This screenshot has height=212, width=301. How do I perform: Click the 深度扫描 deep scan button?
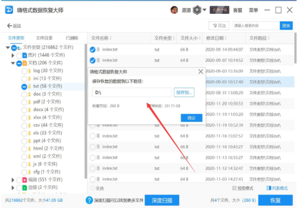point(163,200)
